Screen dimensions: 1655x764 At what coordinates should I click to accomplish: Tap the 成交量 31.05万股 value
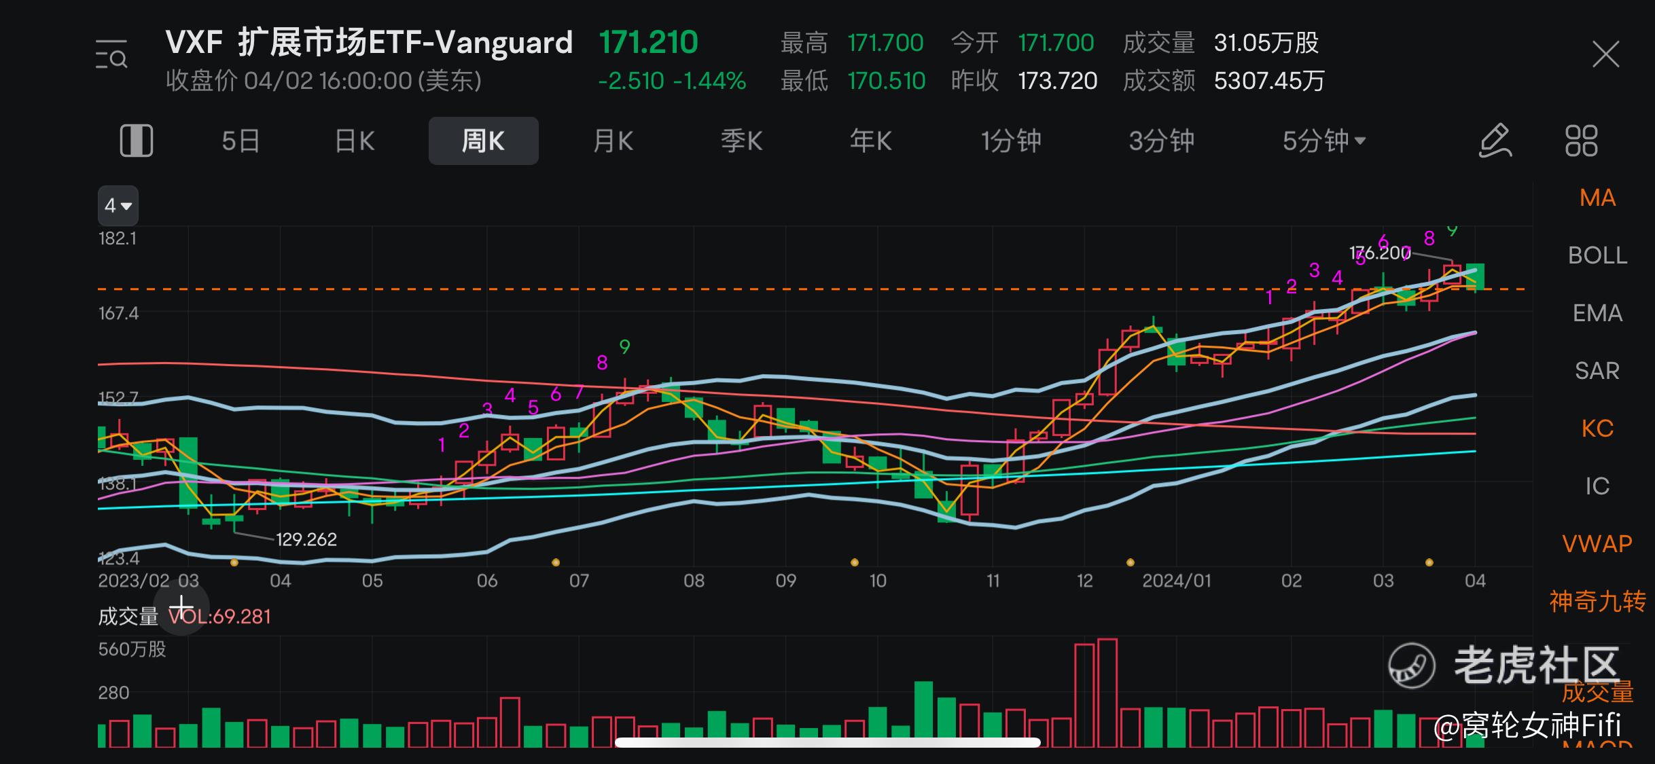[1266, 43]
